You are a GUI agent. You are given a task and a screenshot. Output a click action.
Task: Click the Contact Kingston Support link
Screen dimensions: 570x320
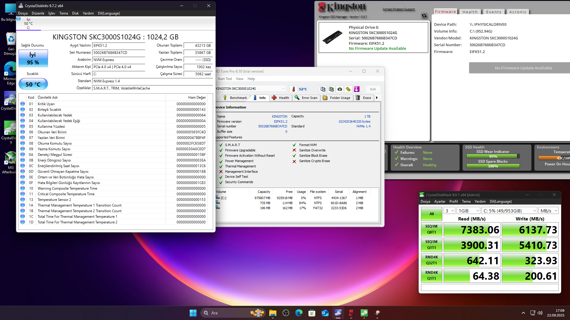tap(399, 9)
